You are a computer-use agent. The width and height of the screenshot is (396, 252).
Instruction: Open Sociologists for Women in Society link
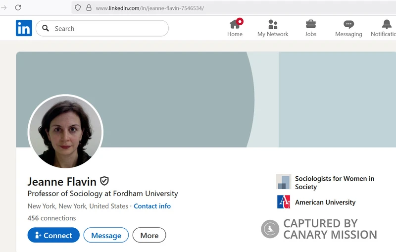click(x=335, y=183)
